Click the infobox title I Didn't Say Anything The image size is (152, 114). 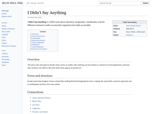tap(129, 22)
